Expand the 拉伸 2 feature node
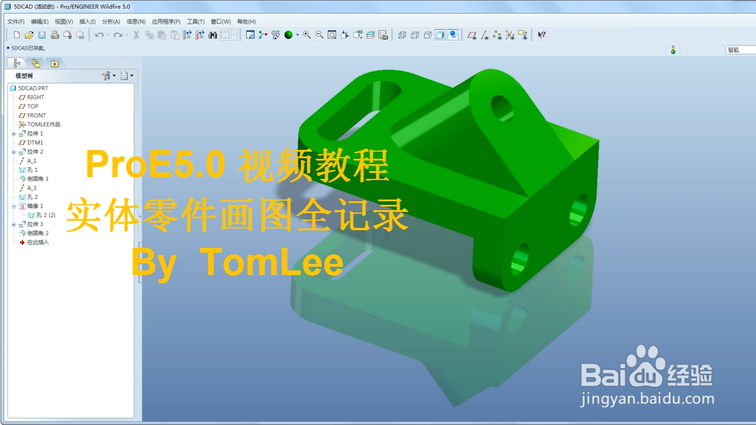Viewport: 756px width, 425px height. pyautogui.click(x=14, y=152)
